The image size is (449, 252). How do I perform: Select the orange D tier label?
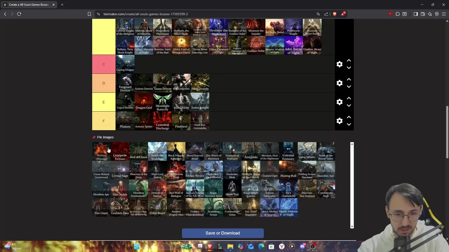point(103,83)
